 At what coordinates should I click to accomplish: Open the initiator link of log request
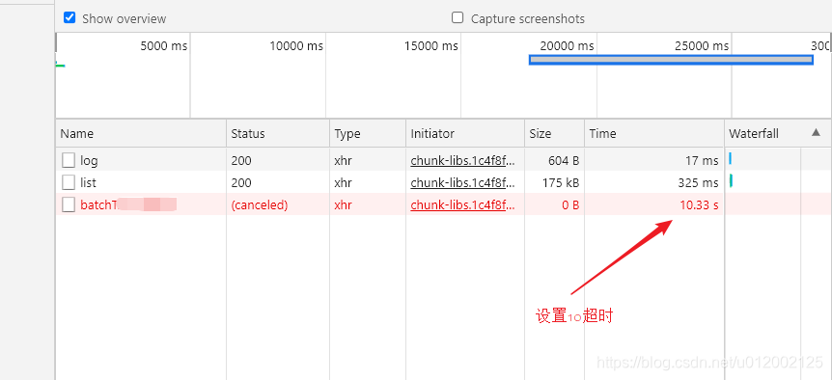click(462, 160)
